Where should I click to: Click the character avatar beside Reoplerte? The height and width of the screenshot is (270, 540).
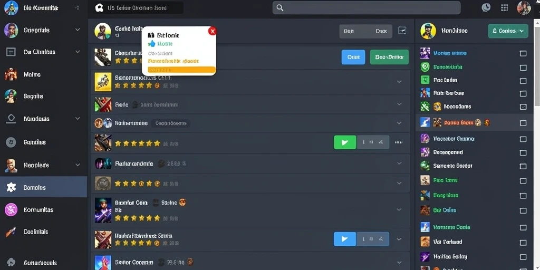click(x=11, y=165)
